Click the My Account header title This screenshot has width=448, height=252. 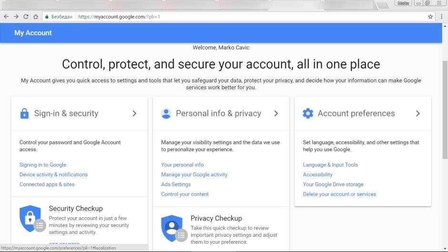33,33
